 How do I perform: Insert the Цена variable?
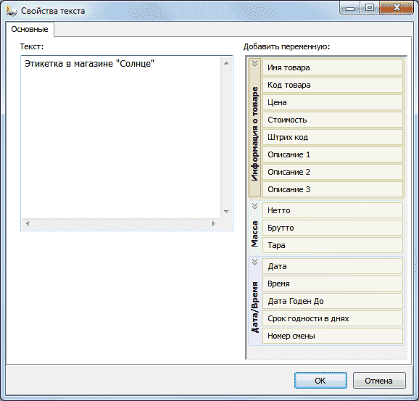coord(333,102)
